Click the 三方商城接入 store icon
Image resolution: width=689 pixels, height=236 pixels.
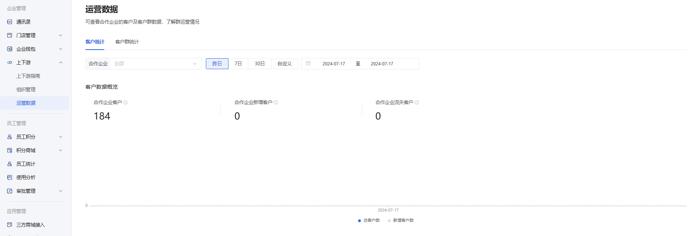point(10,225)
